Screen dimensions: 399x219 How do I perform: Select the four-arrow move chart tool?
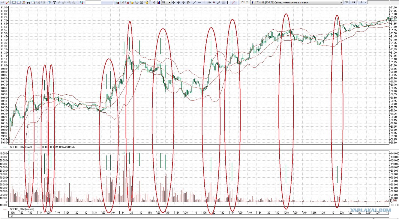coord(174,2)
